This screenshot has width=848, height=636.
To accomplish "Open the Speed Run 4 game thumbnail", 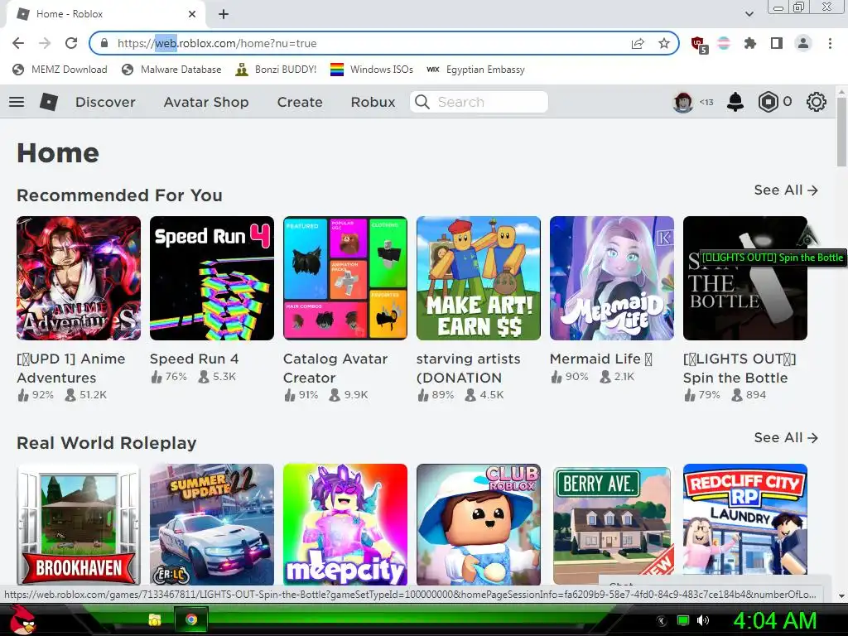I will [x=212, y=278].
